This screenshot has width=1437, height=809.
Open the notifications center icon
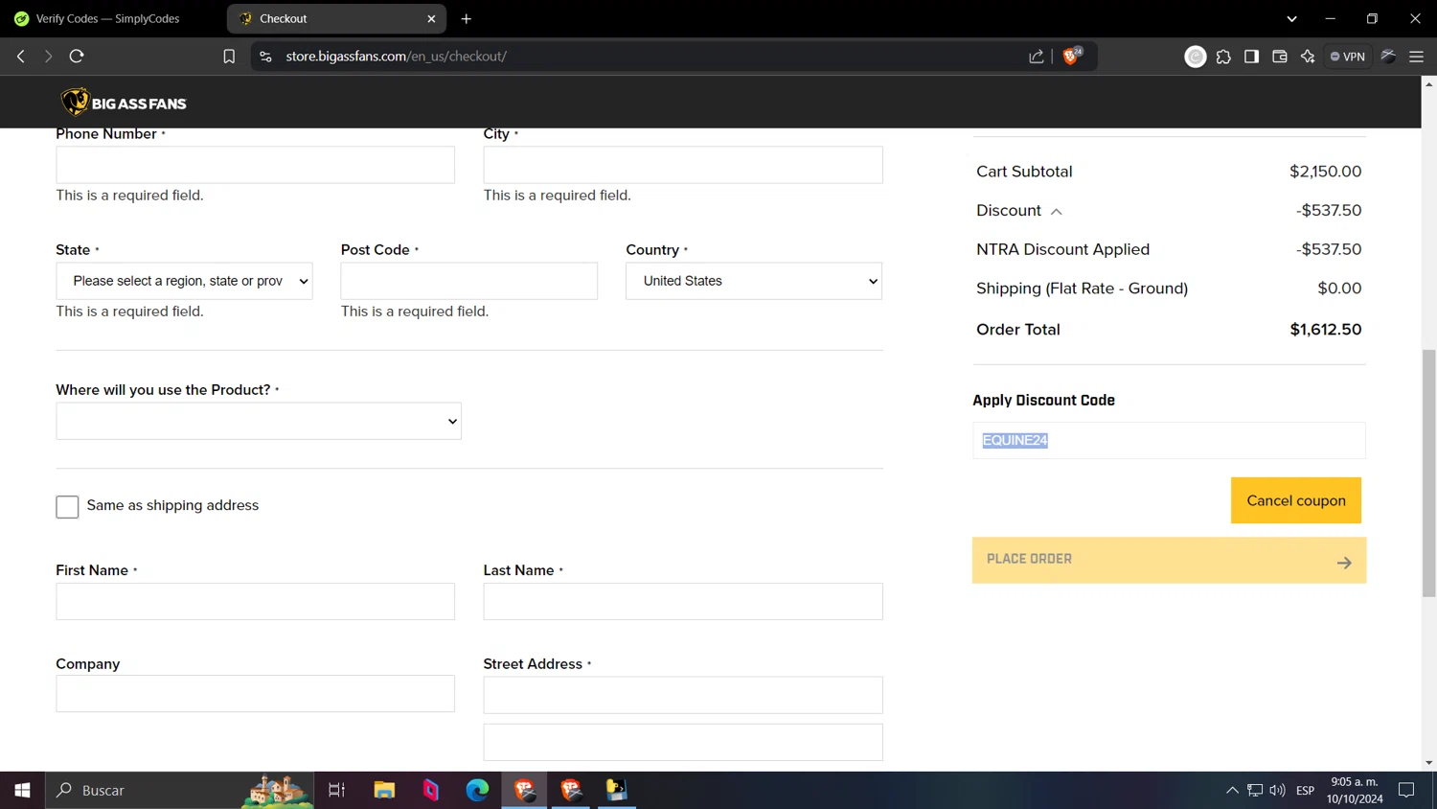pos(1406,791)
